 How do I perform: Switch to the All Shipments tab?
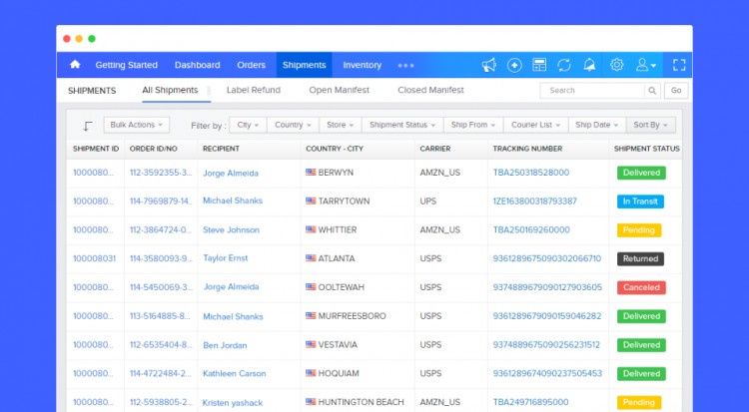[170, 90]
